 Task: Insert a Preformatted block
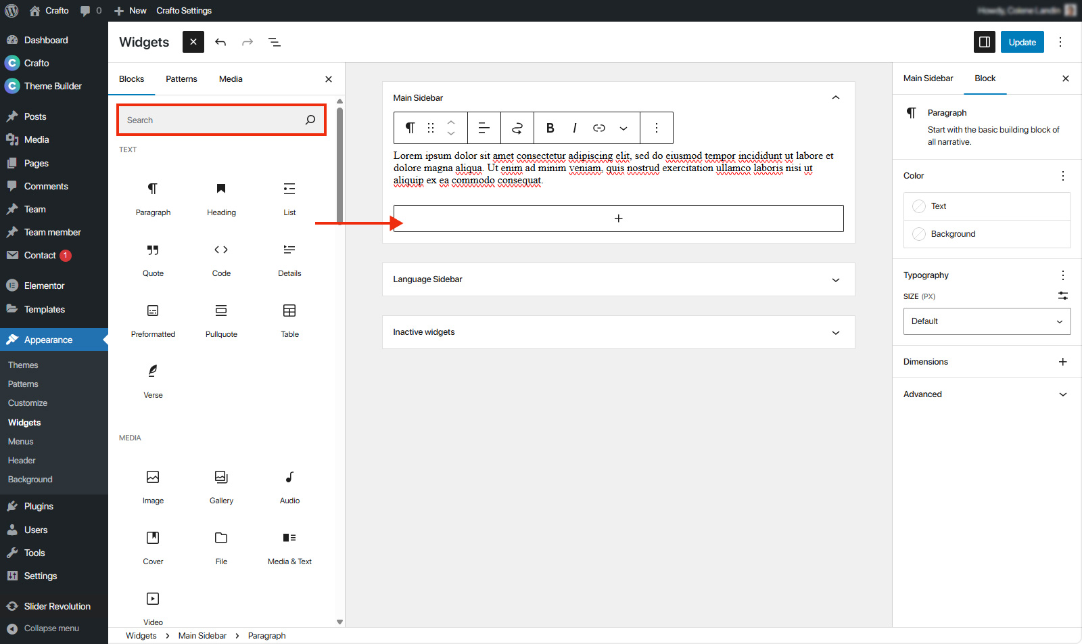[x=153, y=321]
